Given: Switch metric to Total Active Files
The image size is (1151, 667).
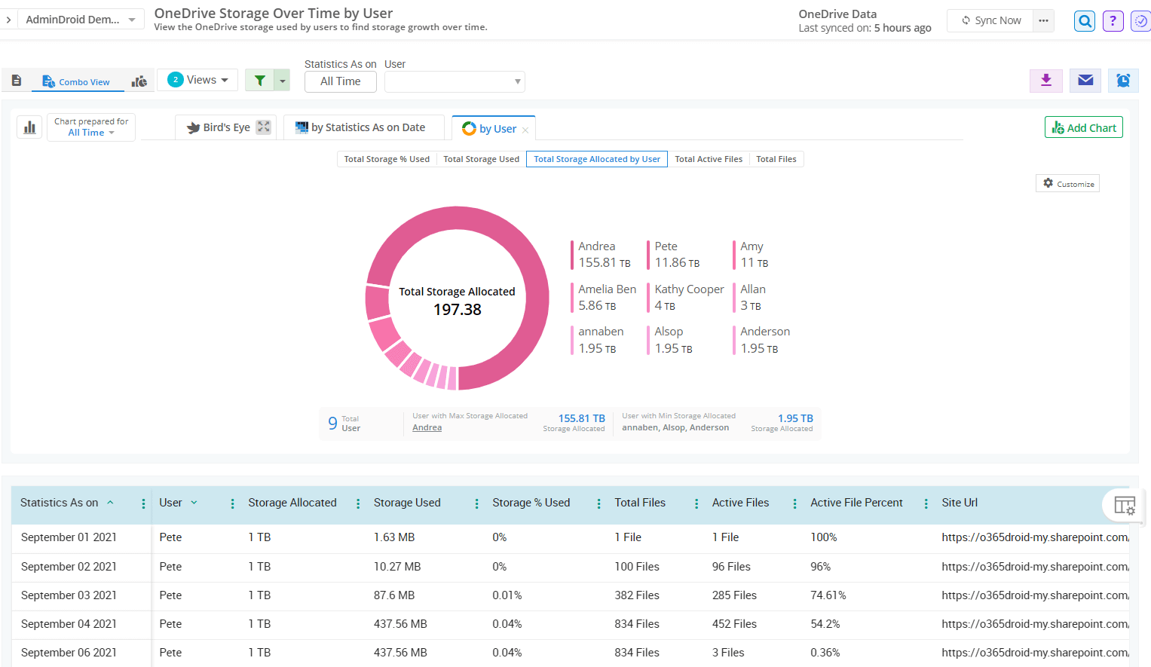Looking at the screenshot, I should coord(709,159).
